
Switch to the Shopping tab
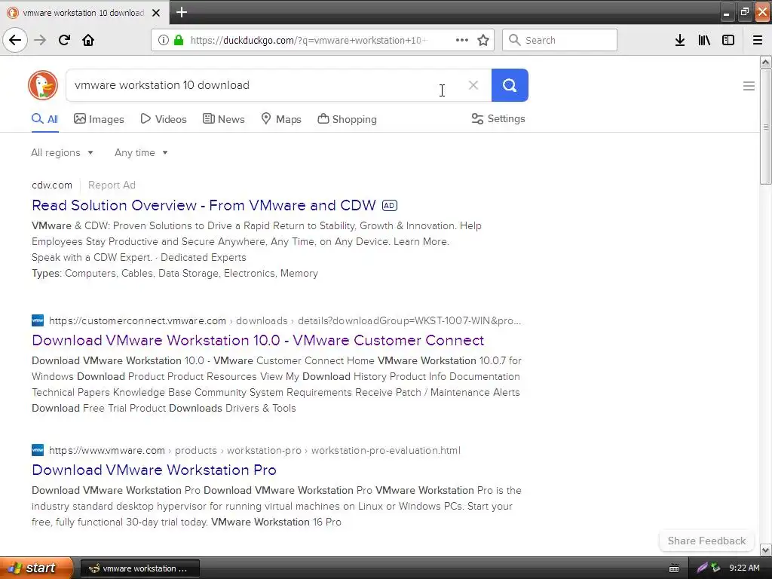(x=347, y=119)
